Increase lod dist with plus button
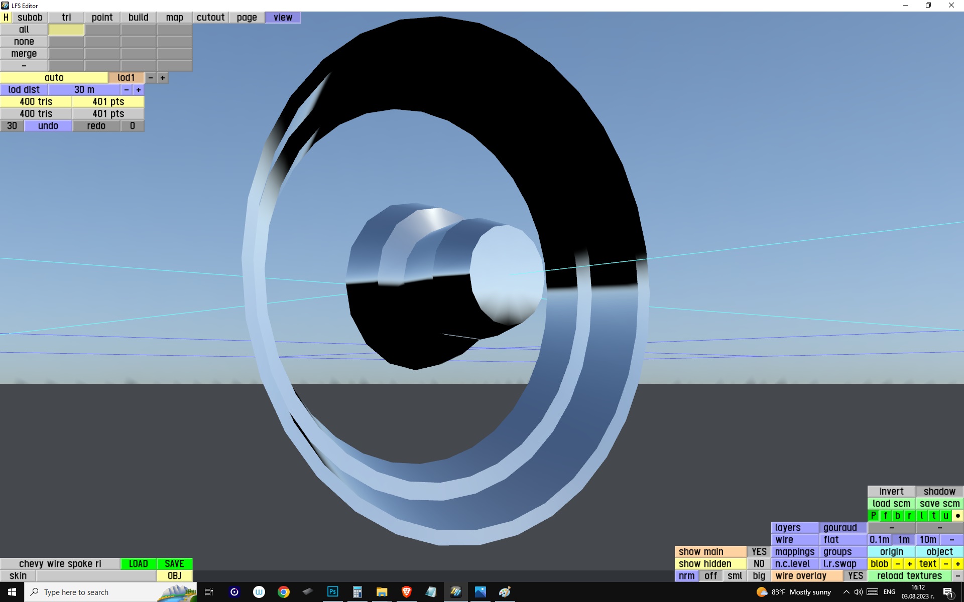Image resolution: width=964 pixels, height=602 pixels. tap(139, 90)
